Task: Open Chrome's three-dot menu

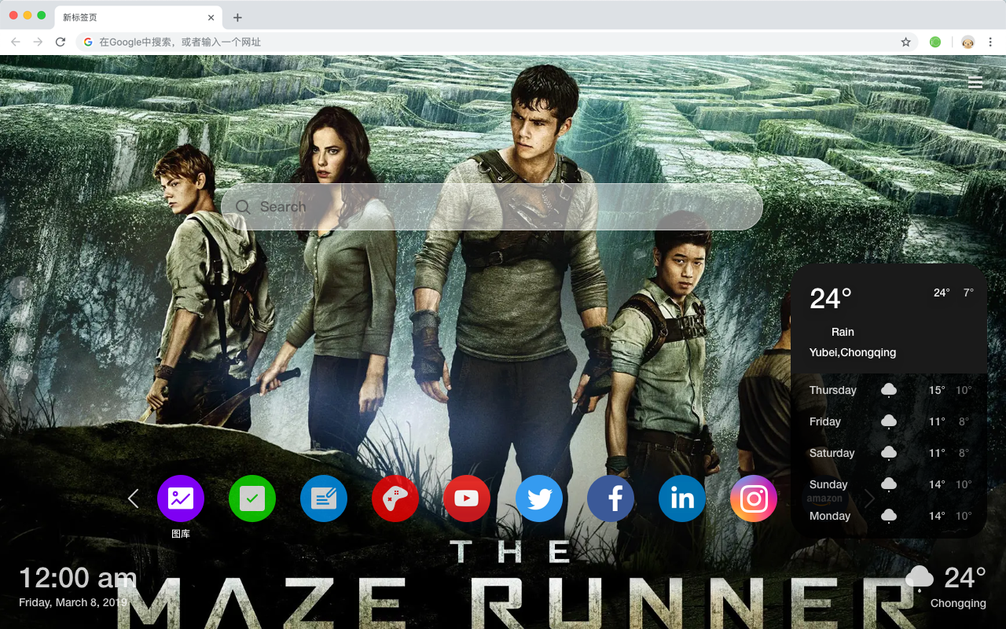Action: tap(991, 42)
